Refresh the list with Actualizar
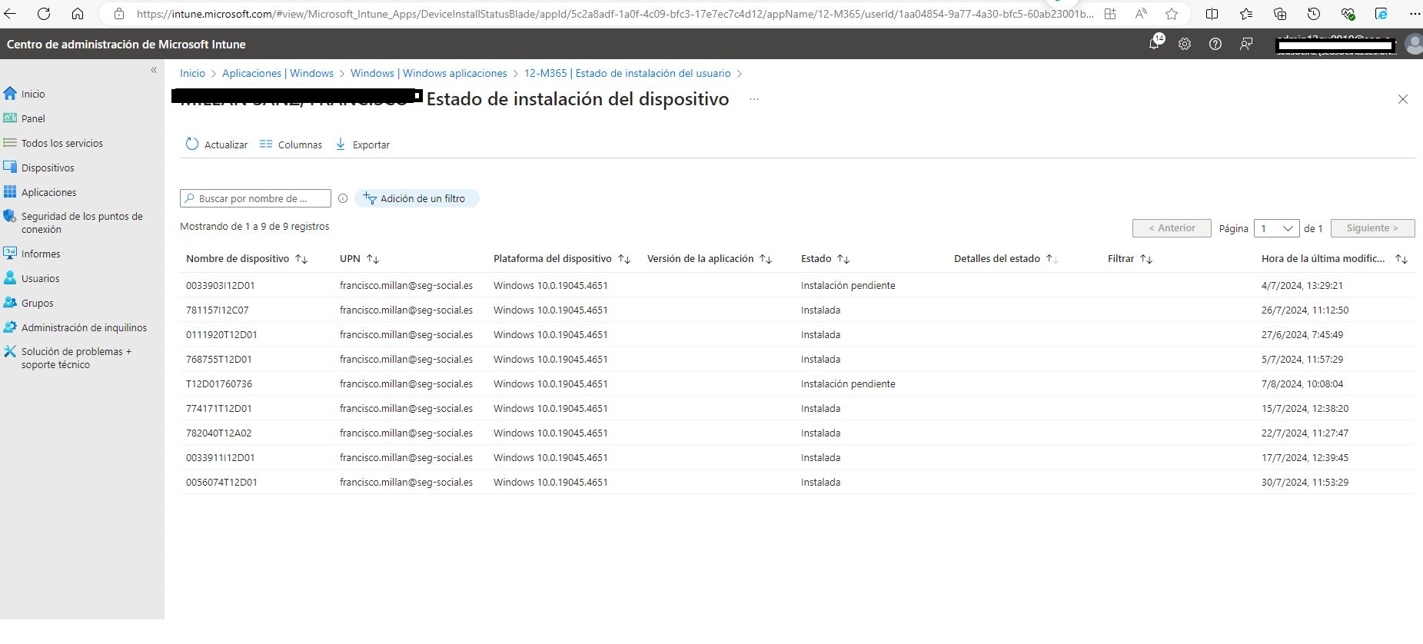Viewport: 1423px width, 644px height. 217,144
